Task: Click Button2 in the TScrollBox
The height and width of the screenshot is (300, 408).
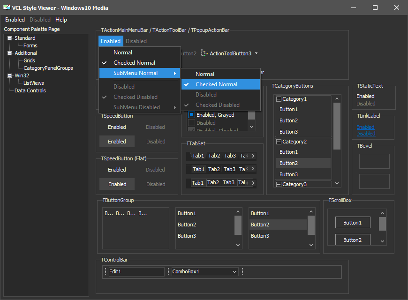Action: 353,240
